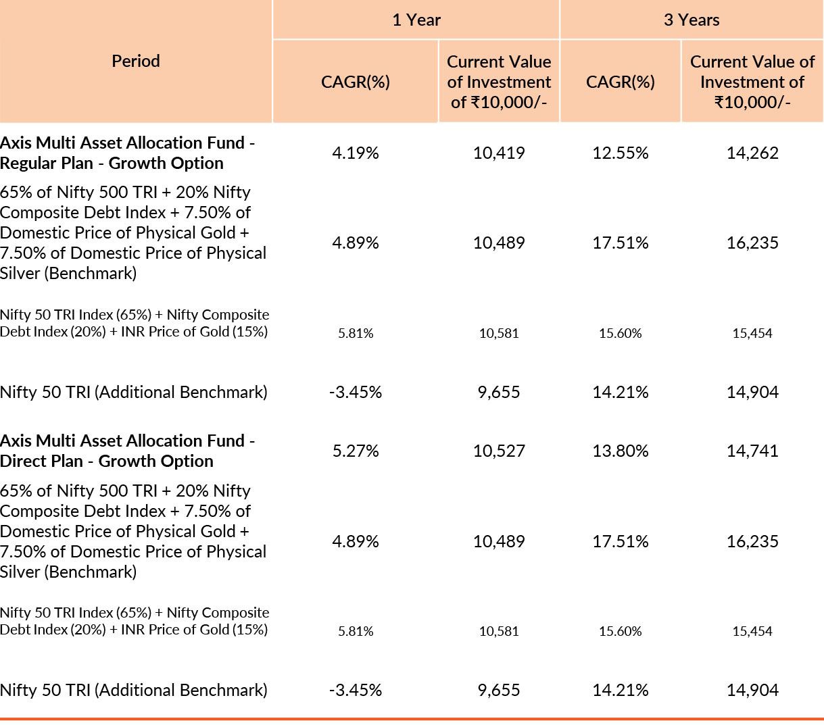Click the CAGR(%) header under 3 Years
Viewport: 824px width, 725px height.
click(x=620, y=82)
